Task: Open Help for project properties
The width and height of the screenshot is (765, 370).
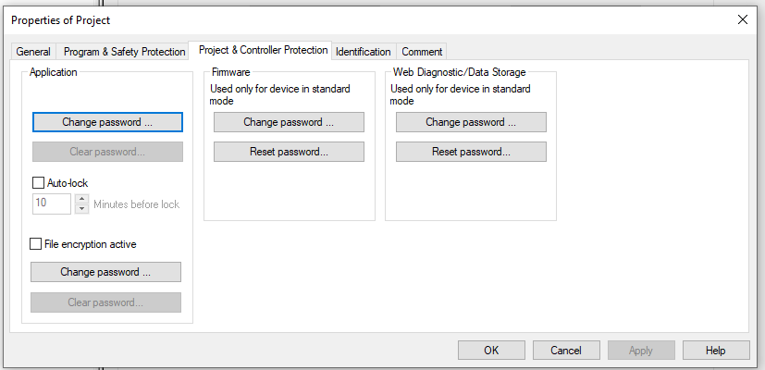Action: 715,351
